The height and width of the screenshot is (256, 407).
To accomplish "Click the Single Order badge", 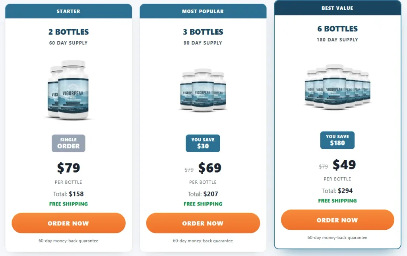I will [x=68, y=144].
